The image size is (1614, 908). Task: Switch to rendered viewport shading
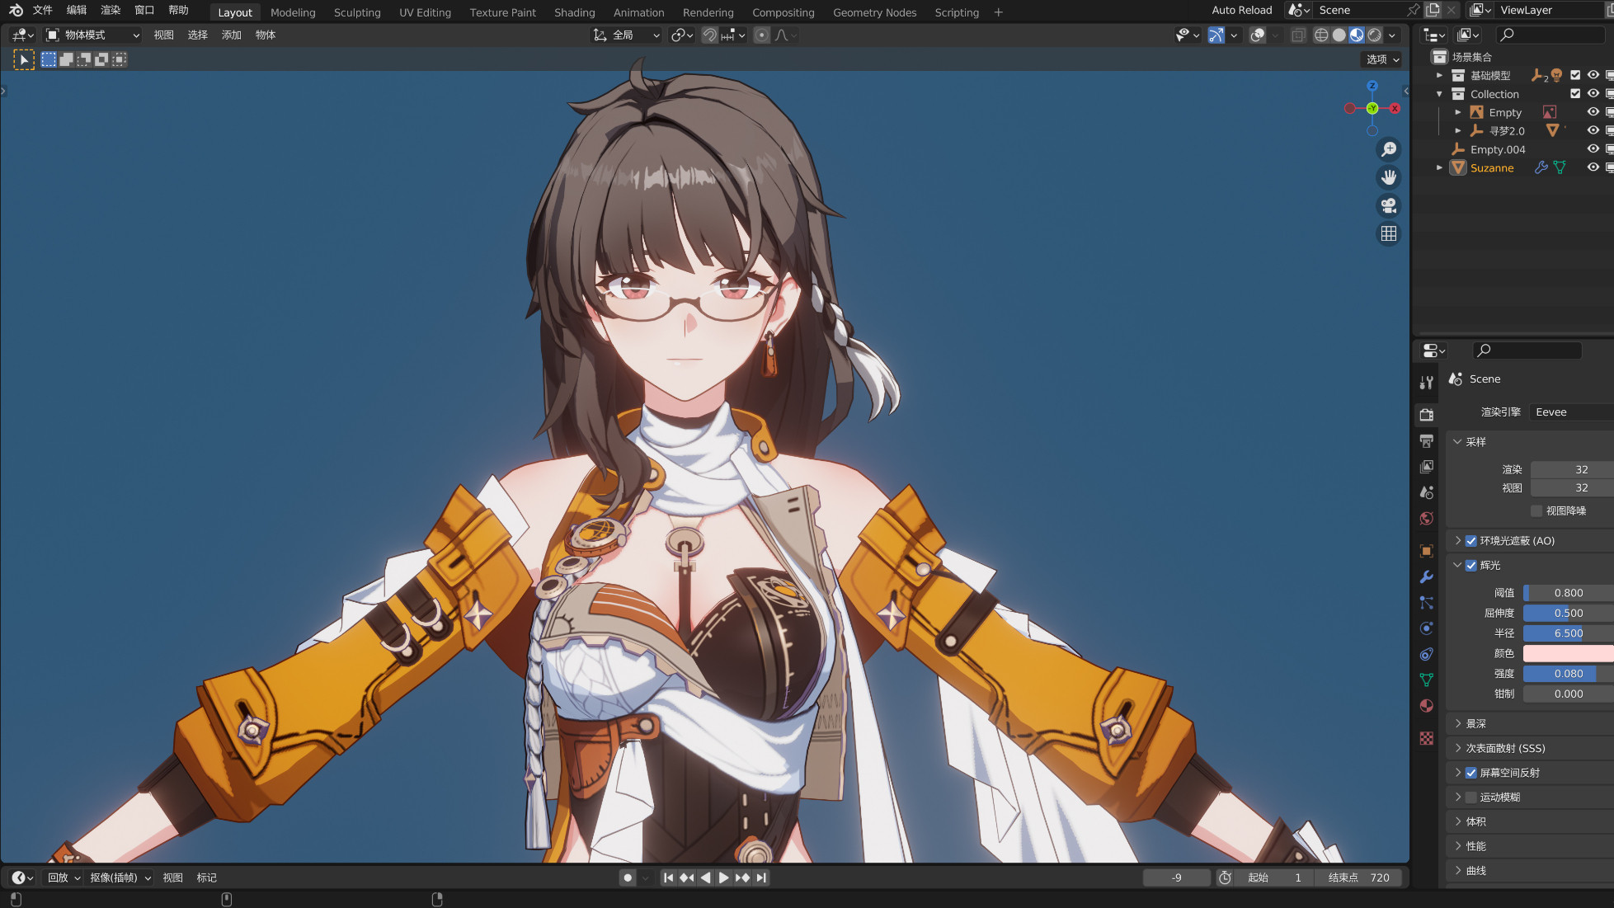(1374, 35)
